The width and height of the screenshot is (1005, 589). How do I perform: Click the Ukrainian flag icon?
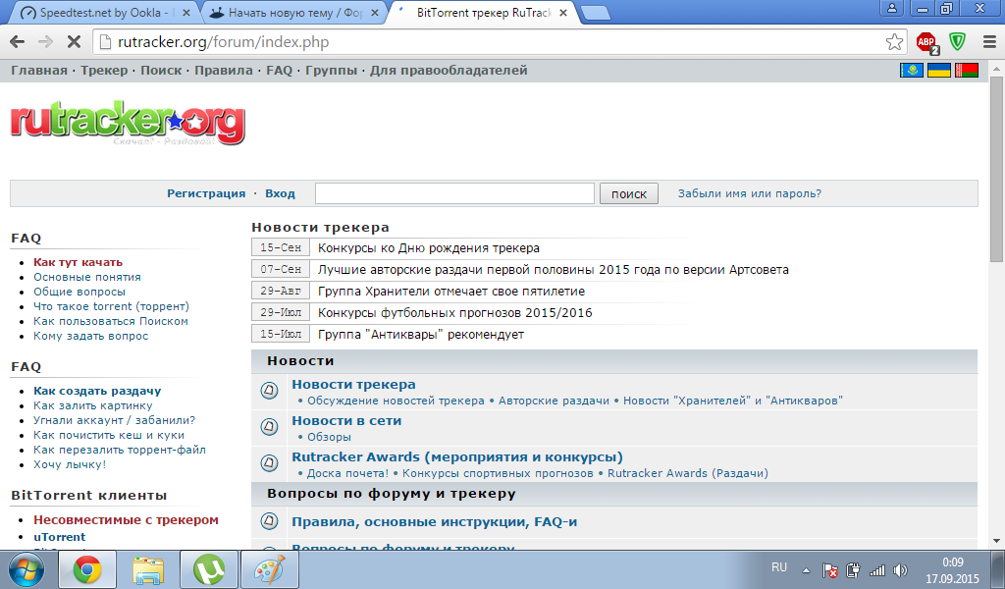coord(939,71)
